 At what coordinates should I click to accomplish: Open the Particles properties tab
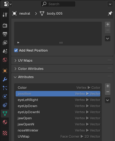5,88
